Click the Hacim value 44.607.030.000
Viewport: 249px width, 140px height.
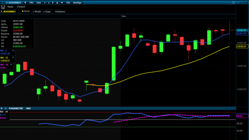21,37
